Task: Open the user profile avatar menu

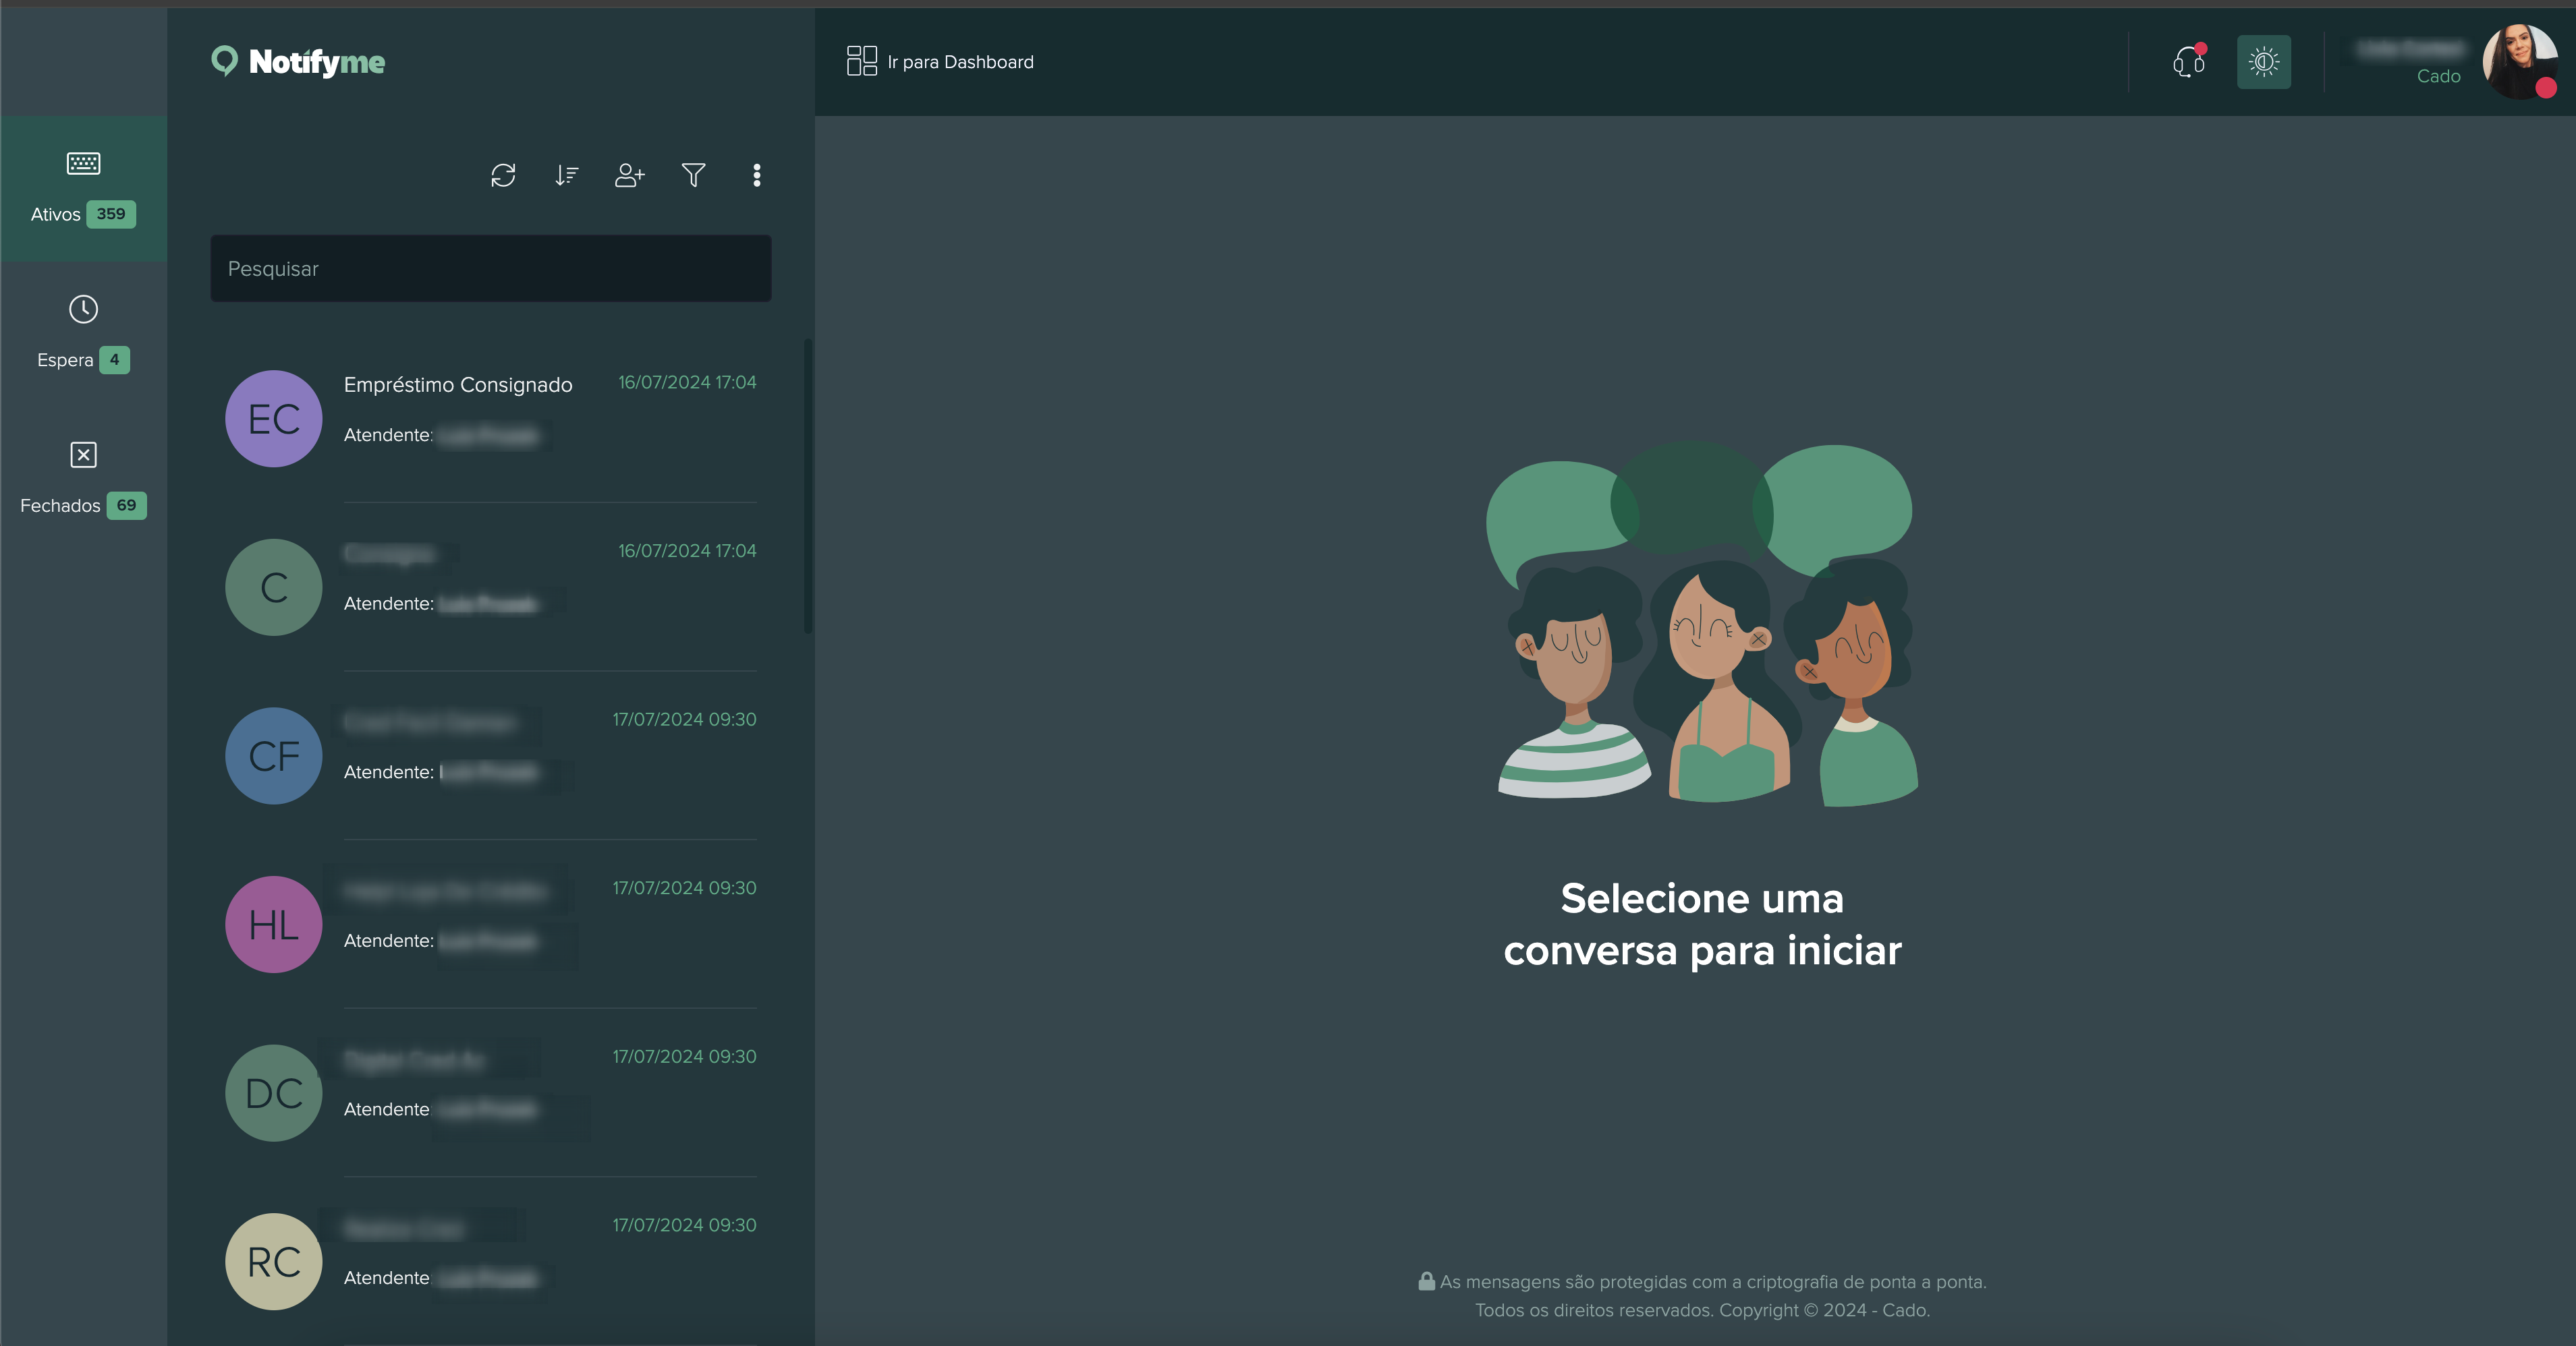Action: (x=2518, y=62)
